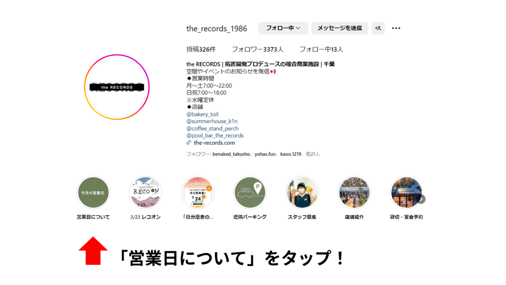Open the @pool_bar_the_records link
The width and height of the screenshot is (506, 285).
[215, 136]
